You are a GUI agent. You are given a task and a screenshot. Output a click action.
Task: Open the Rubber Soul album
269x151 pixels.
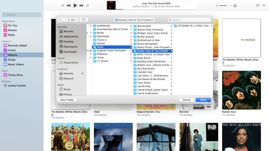pyautogui.click(x=241, y=90)
